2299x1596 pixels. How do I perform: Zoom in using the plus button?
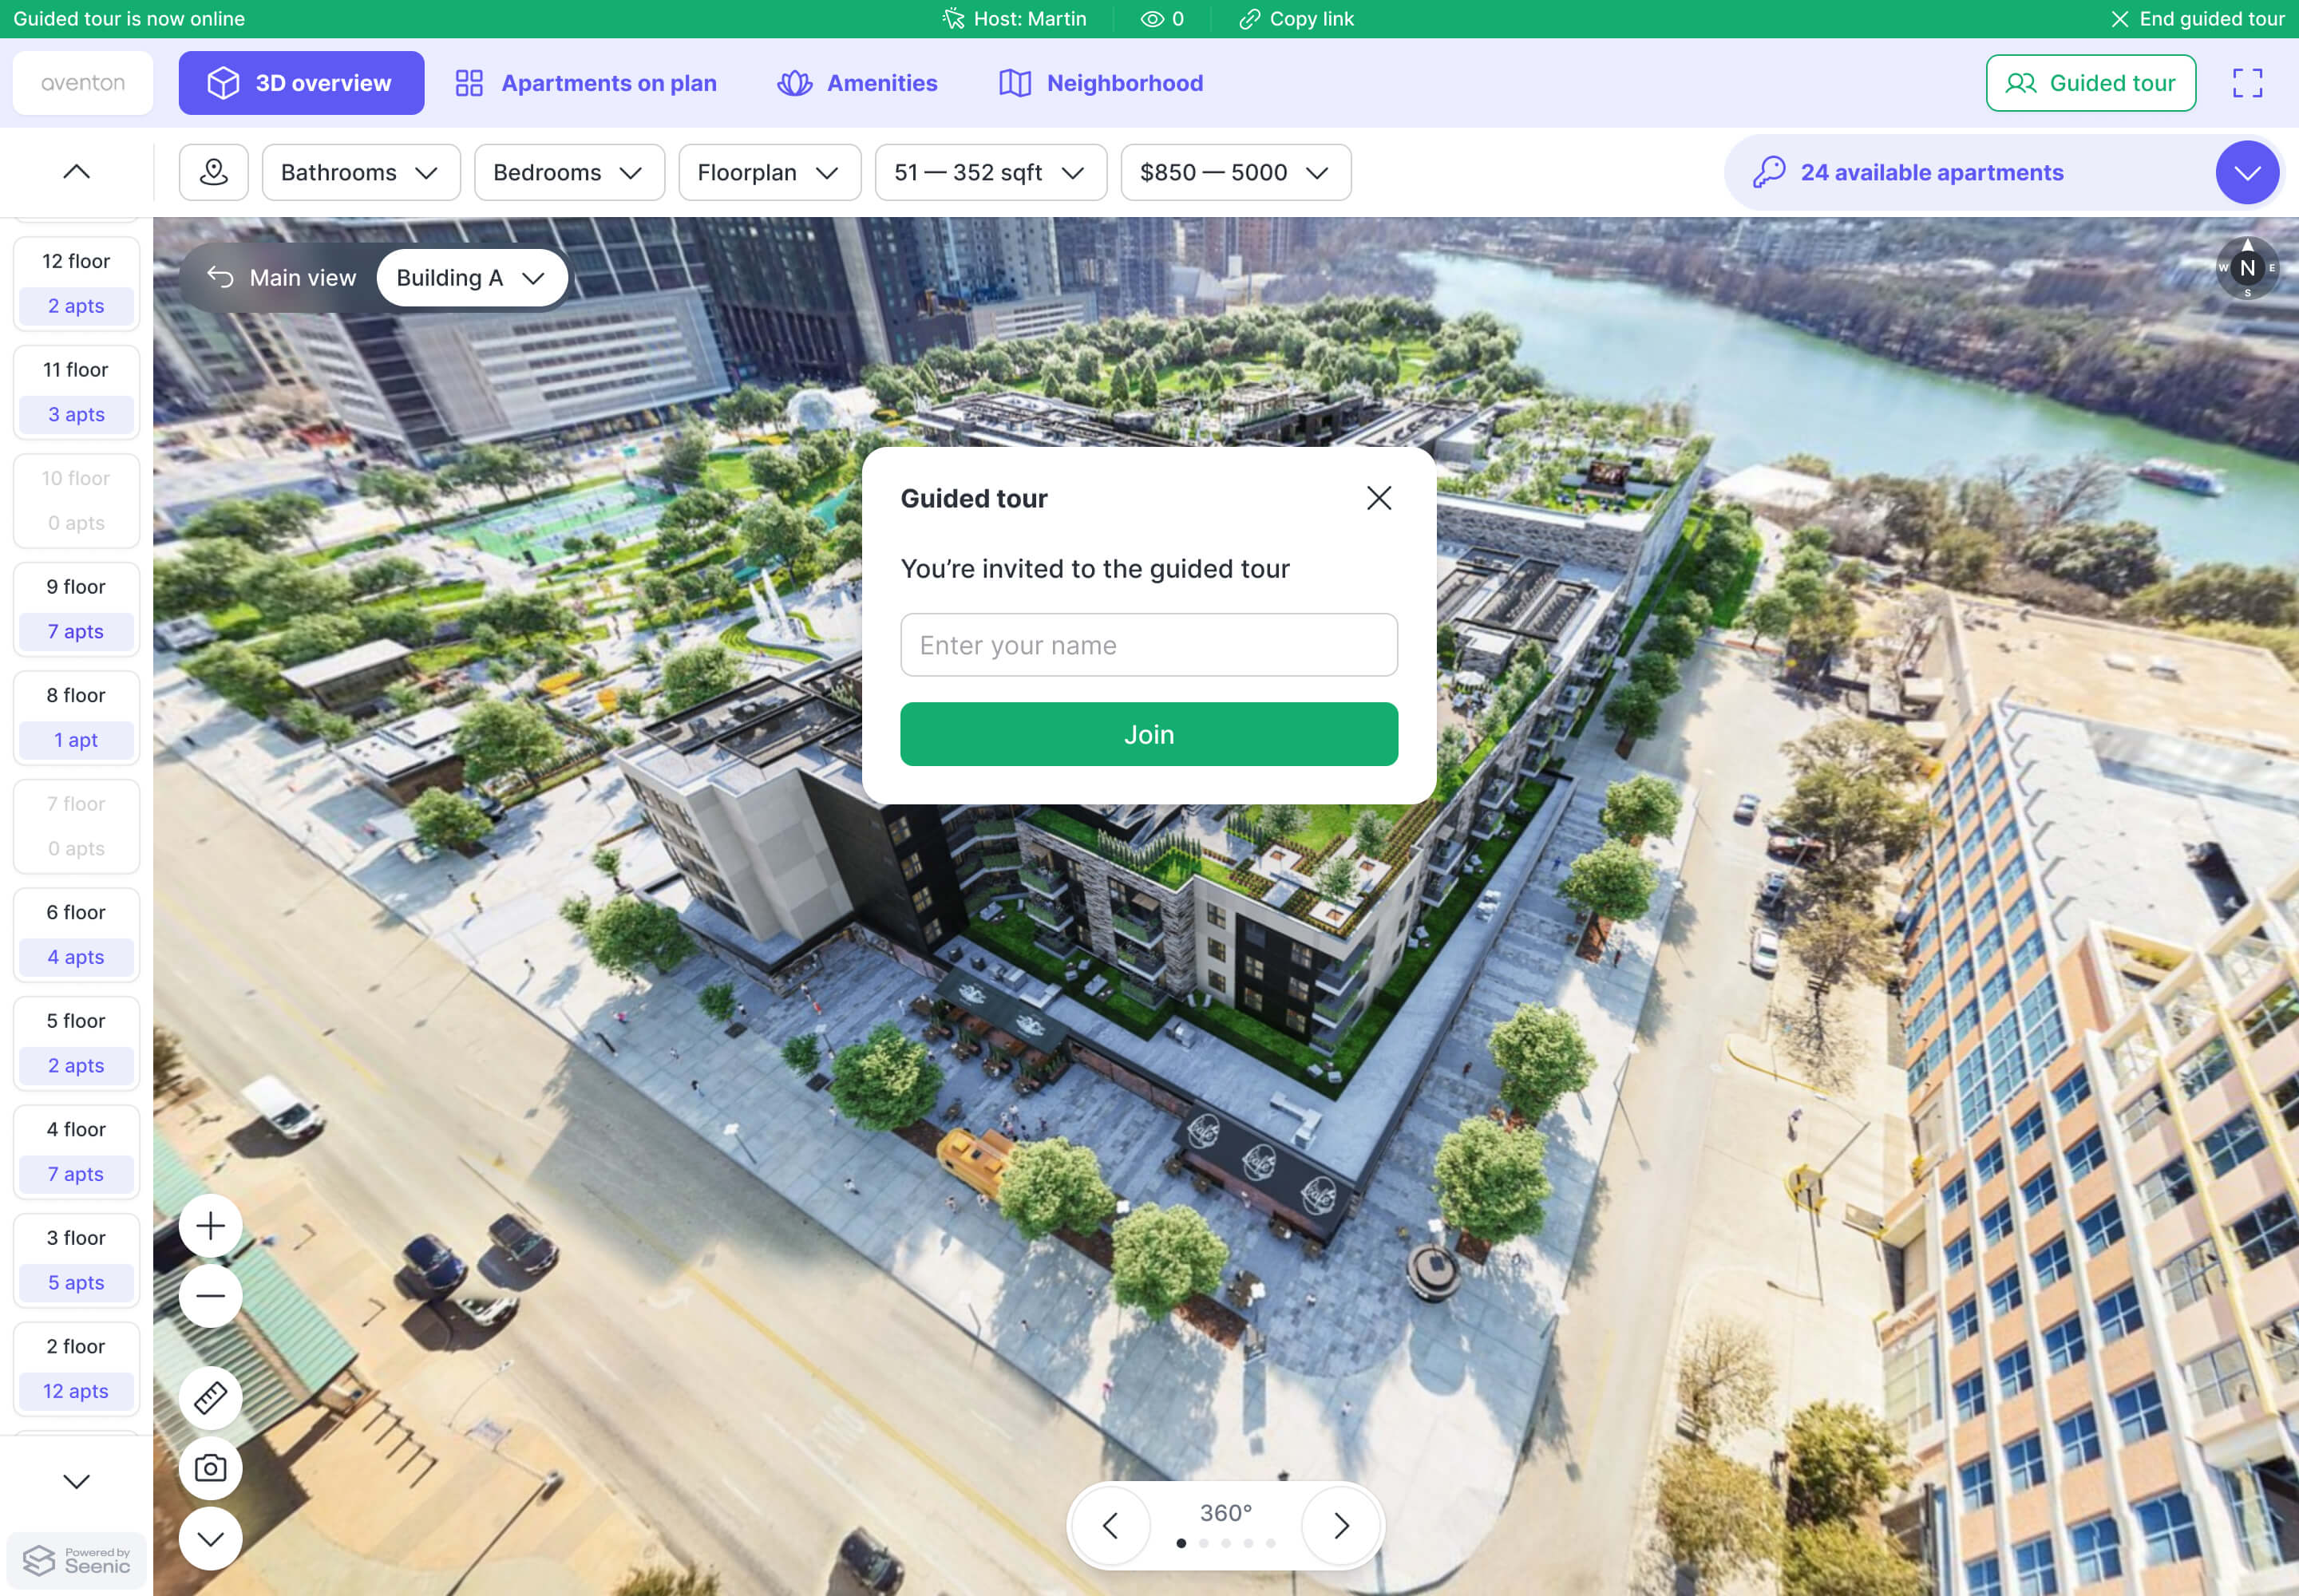pos(210,1226)
